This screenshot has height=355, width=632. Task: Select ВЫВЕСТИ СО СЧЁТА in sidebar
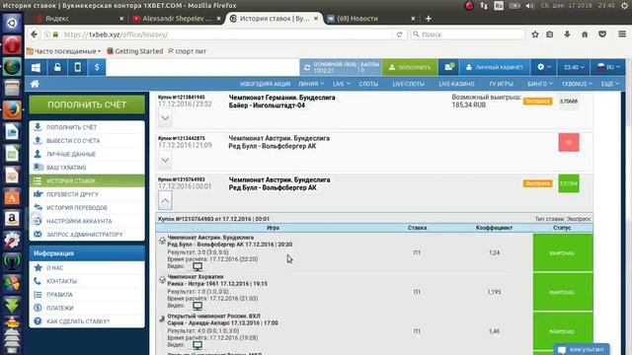87,140
